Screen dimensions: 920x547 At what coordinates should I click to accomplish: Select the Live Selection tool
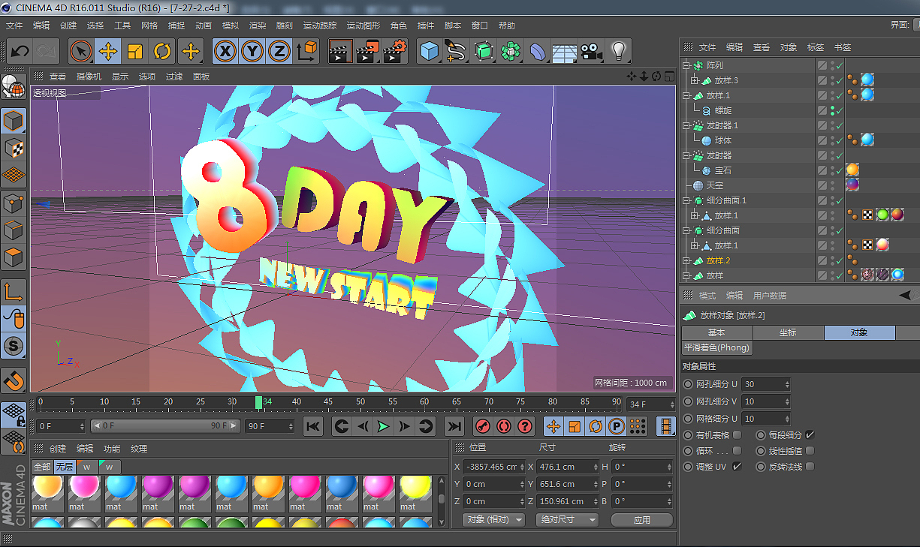click(x=81, y=52)
